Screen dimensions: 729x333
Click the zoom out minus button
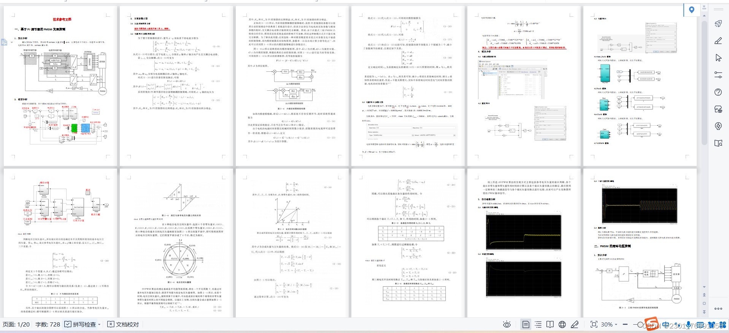click(x=626, y=324)
